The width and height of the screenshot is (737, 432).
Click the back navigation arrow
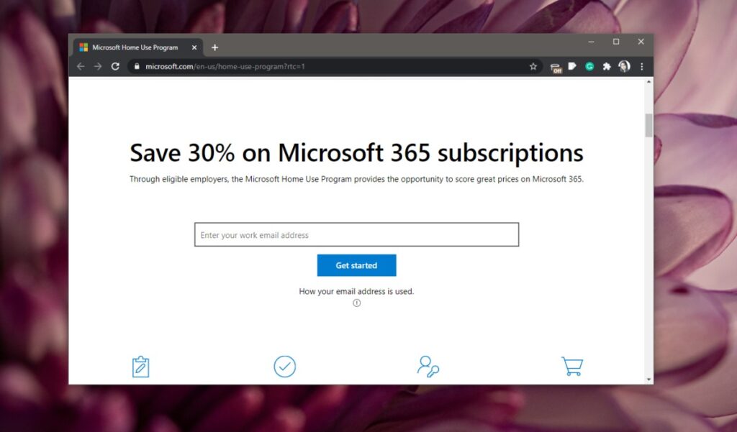[x=81, y=66]
